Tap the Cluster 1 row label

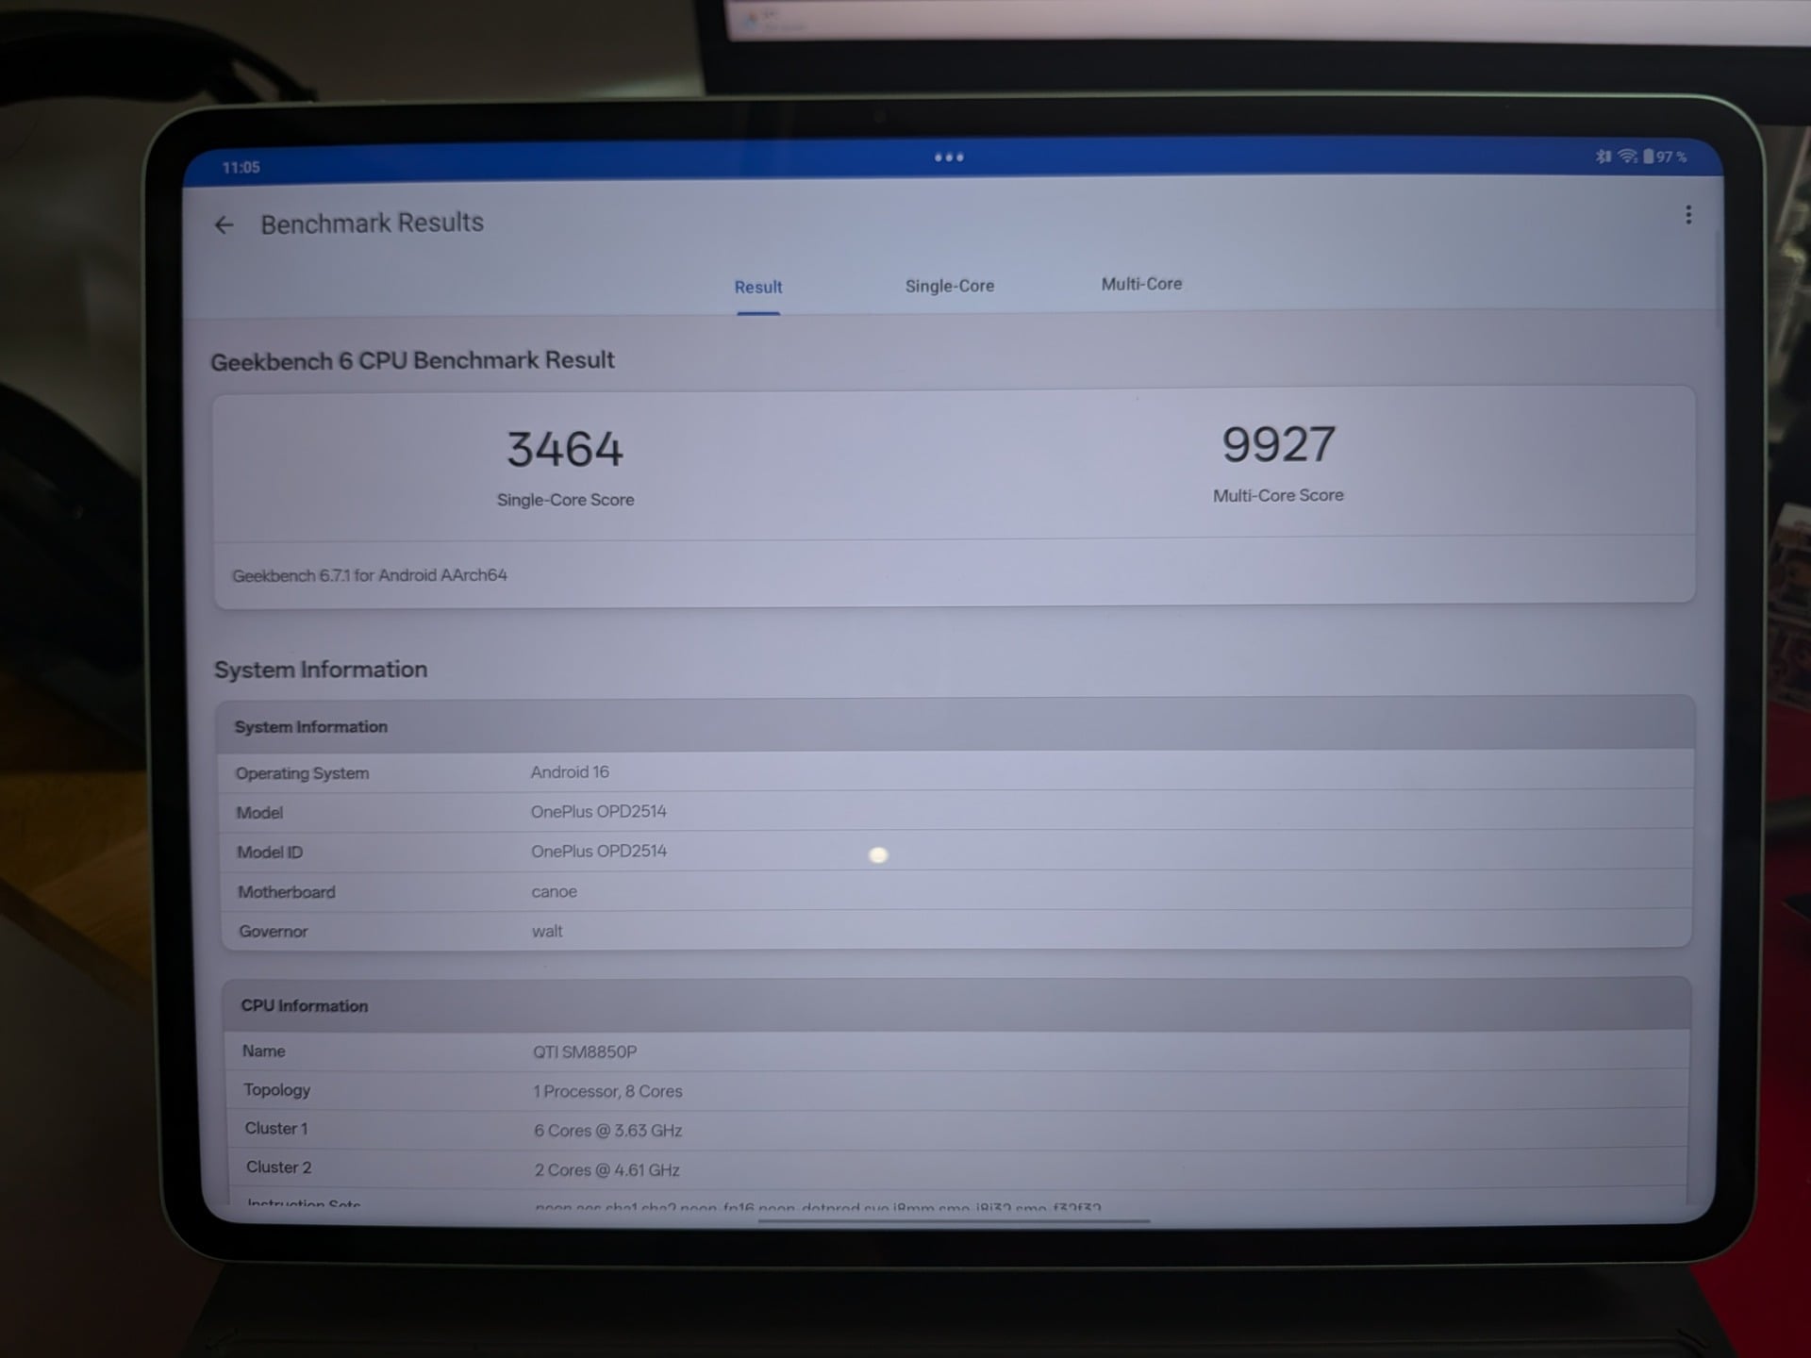(x=276, y=1129)
